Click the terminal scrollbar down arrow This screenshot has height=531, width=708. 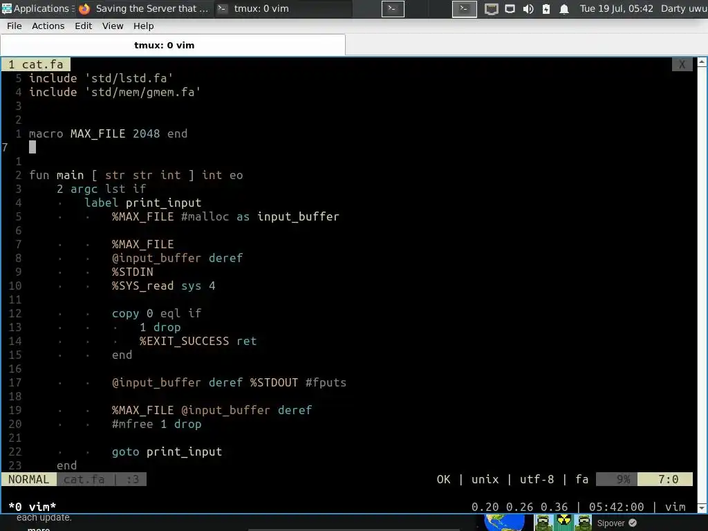click(702, 507)
